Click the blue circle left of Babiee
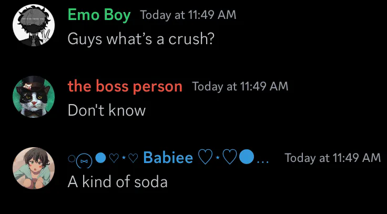The width and height of the screenshot is (387, 214). pyautogui.click(x=101, y=157)
